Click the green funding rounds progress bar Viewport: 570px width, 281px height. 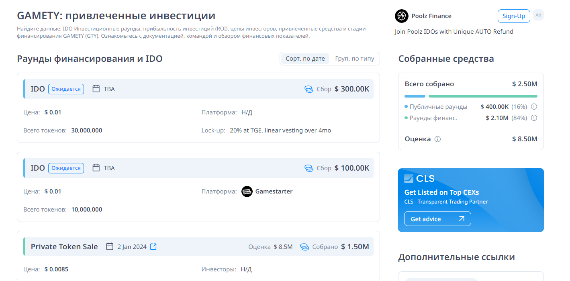483,96
